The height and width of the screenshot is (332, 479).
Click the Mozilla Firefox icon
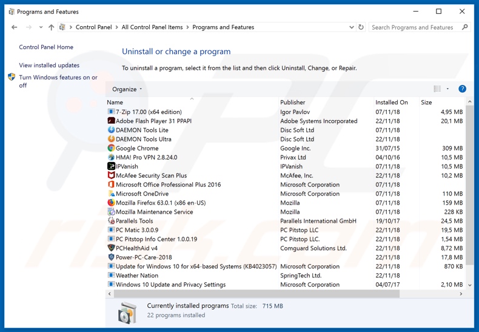pyautogui.click(x=111, y=203)
